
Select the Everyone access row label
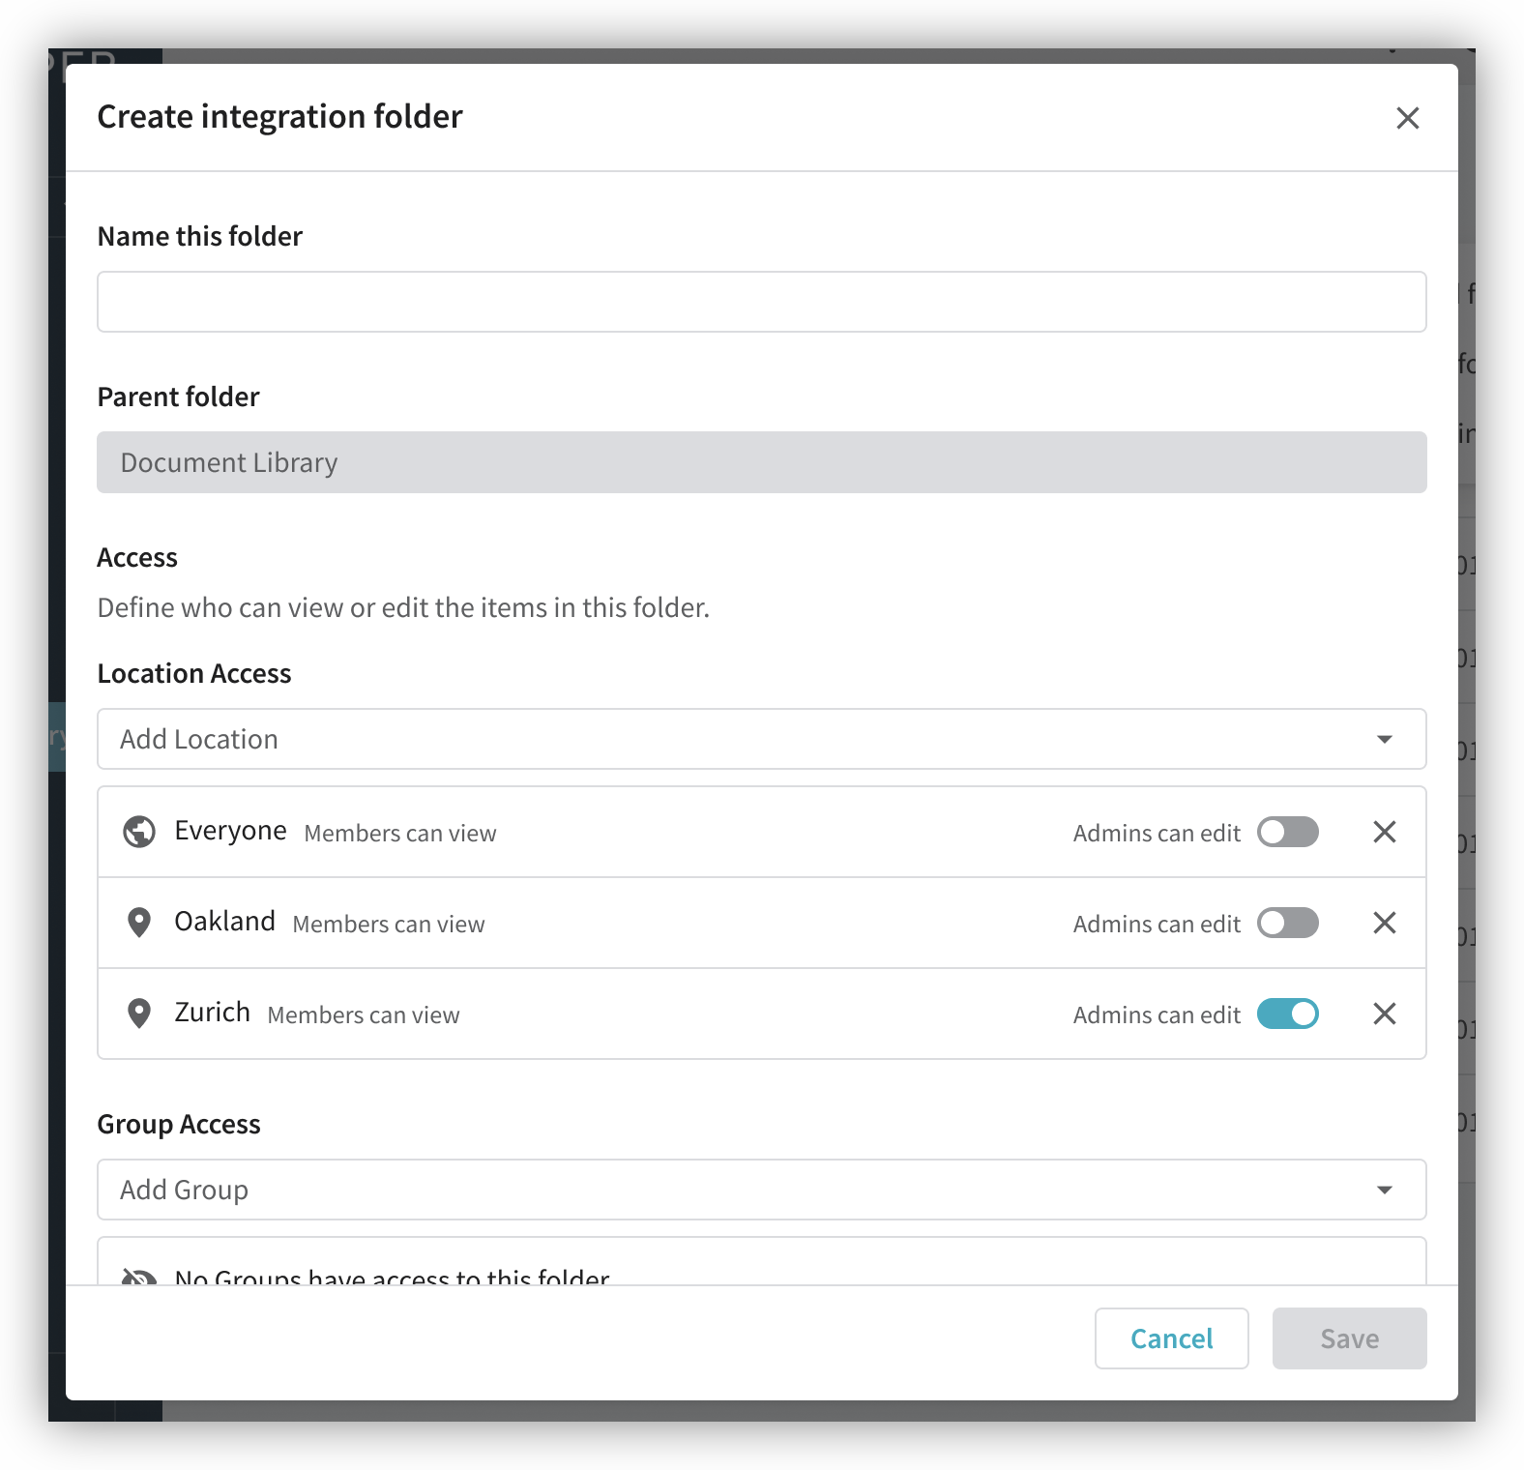point(230,831)
